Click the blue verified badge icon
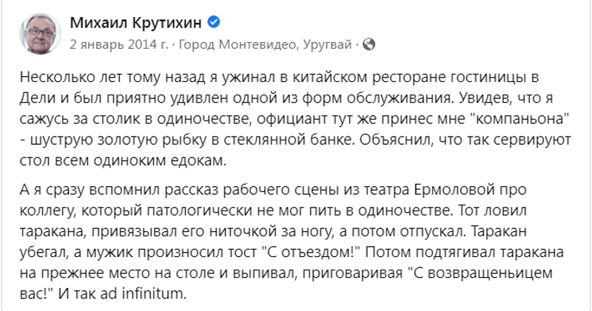 pyautogui.click(x=213, y=24)
